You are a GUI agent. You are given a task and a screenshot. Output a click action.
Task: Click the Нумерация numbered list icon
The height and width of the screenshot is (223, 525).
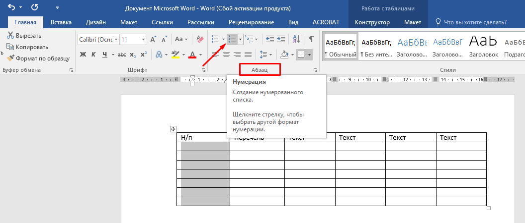click(232, 39)
